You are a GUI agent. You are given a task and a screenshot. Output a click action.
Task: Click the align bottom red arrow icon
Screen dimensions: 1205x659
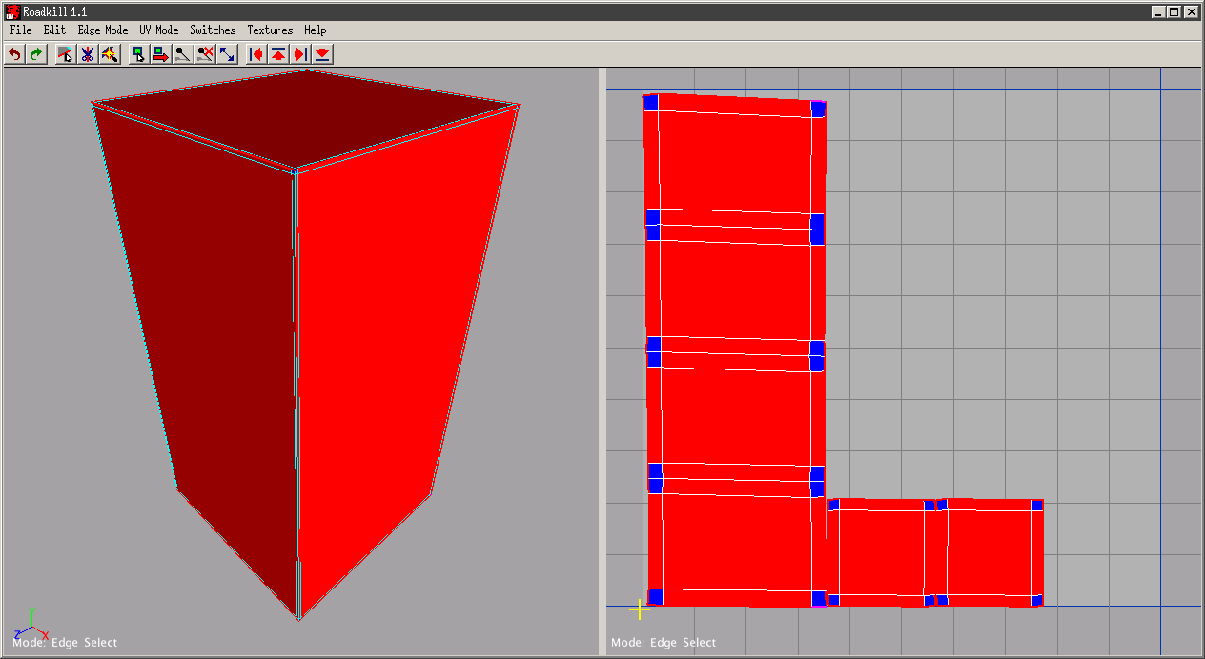tap(322, 54)
